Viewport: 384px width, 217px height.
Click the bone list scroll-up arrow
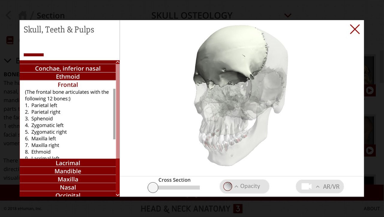coord(118,62)
